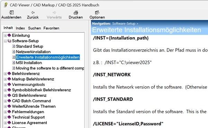208x128 pixels.
Task: Expand the Fehlermeldungen node
Action: point(5,112)
